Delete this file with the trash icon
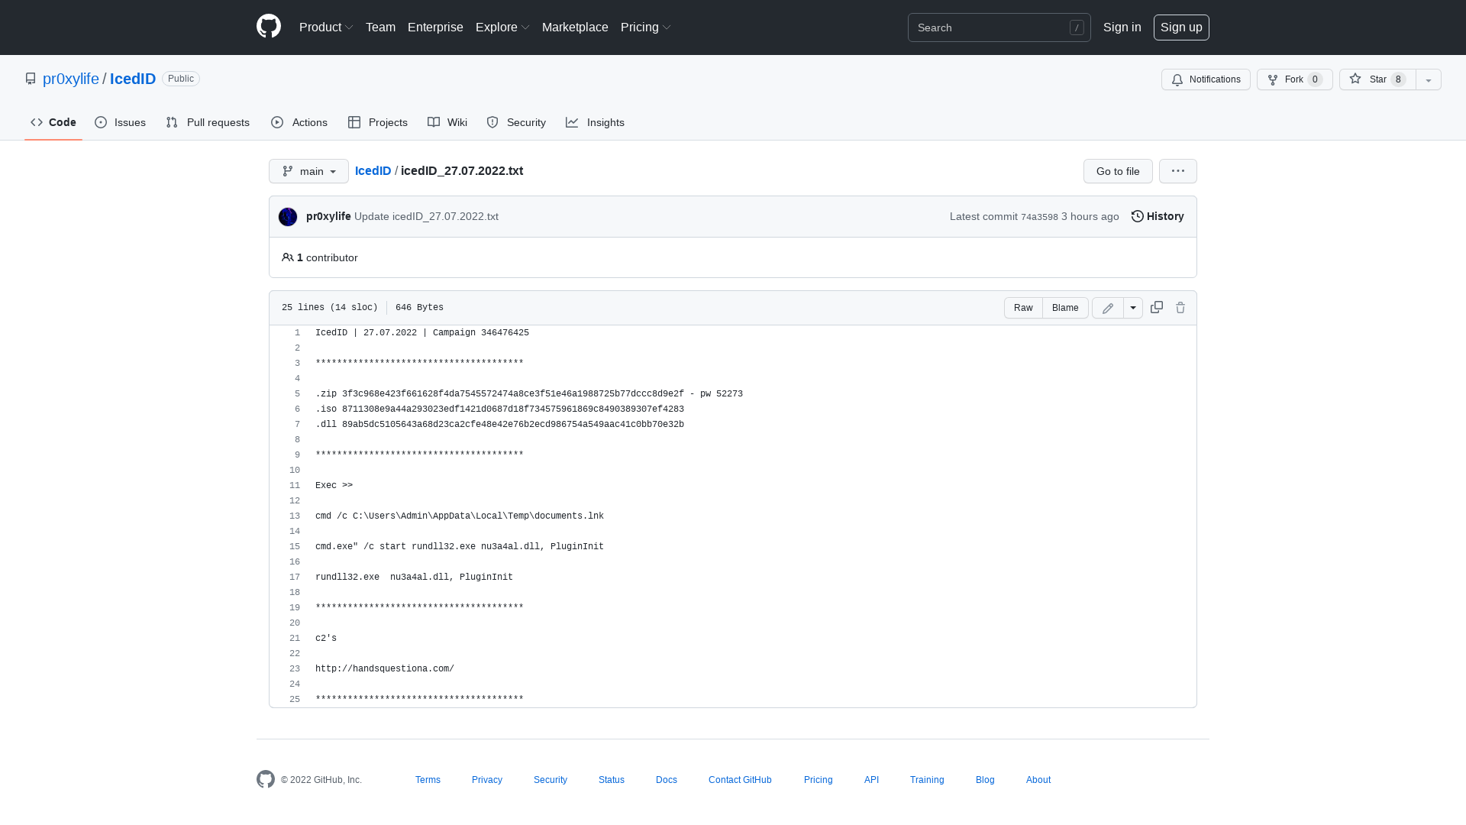Image resolution: width=1466 pixels, height=825 pixels. 1180,307
